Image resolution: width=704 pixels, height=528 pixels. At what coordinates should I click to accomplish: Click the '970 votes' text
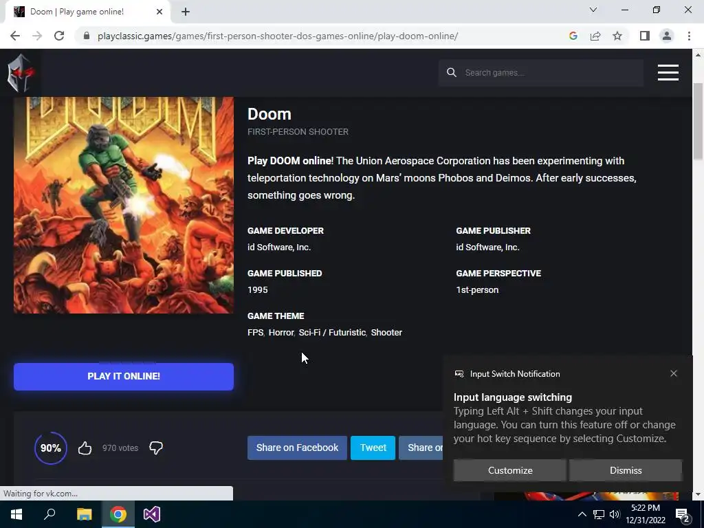coord(120,448)
